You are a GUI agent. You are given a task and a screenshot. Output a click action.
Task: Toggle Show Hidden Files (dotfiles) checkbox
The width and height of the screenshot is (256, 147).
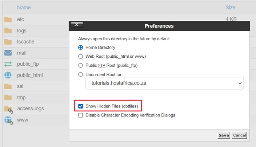click(x=80, y=106)
